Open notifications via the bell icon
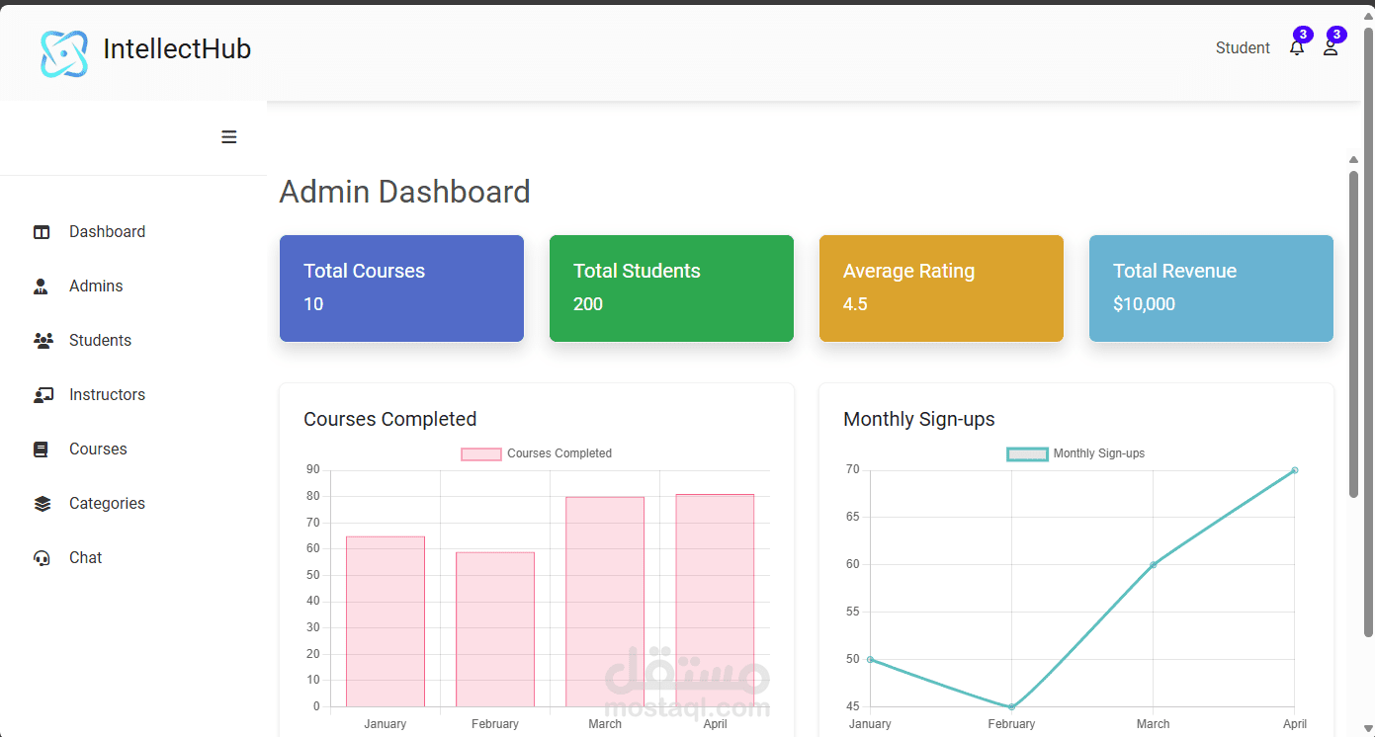This screenshot has height=737, width=1375. pos(1297,47)
